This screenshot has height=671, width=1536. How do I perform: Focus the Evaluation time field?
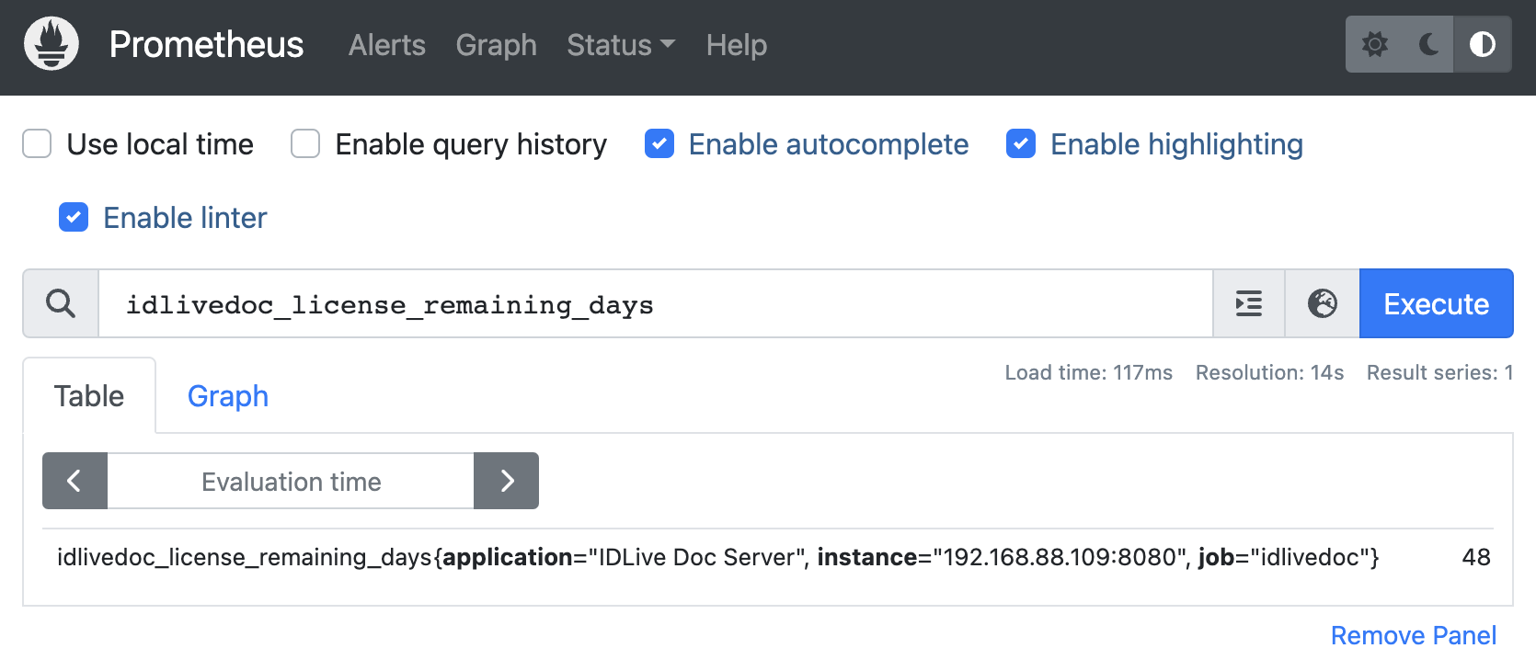point(291,481)
